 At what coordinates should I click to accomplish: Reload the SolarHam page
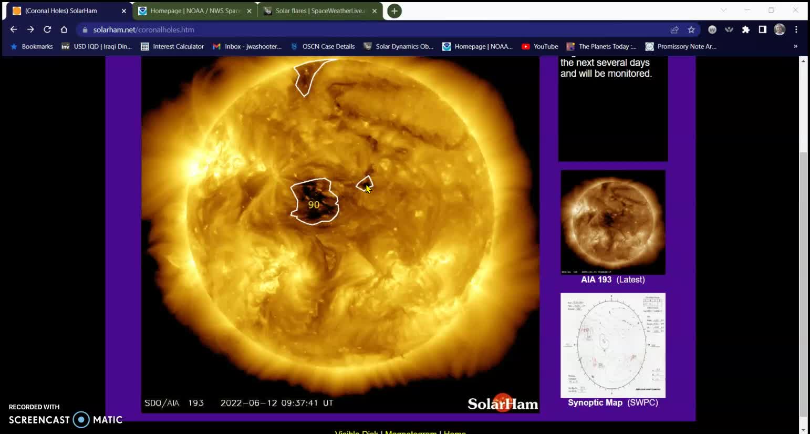tap(47, 29)
